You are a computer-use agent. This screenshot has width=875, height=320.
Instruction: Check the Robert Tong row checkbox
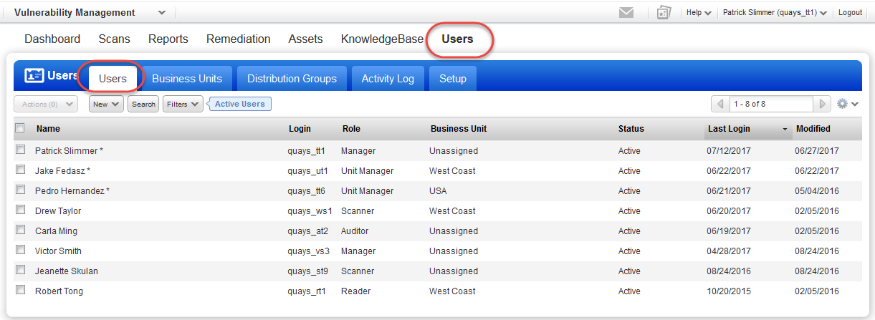point(21,290)
